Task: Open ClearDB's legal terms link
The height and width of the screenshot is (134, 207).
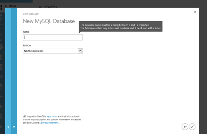Action: pos(52,116)
